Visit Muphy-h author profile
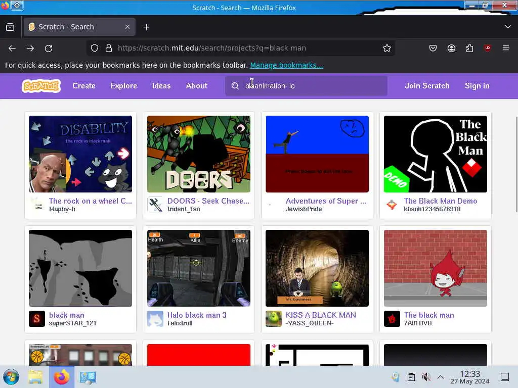 (x=62, y=209)
